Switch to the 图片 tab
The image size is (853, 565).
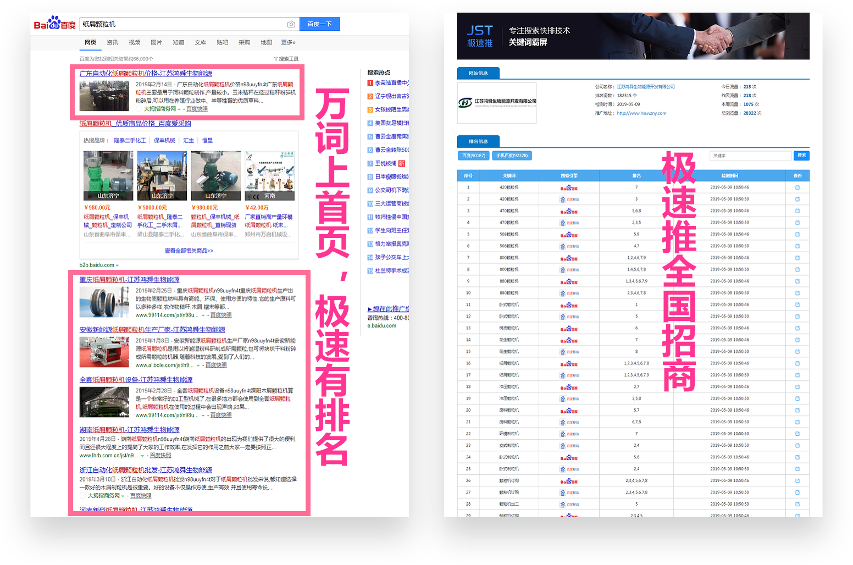pos(156,42)
